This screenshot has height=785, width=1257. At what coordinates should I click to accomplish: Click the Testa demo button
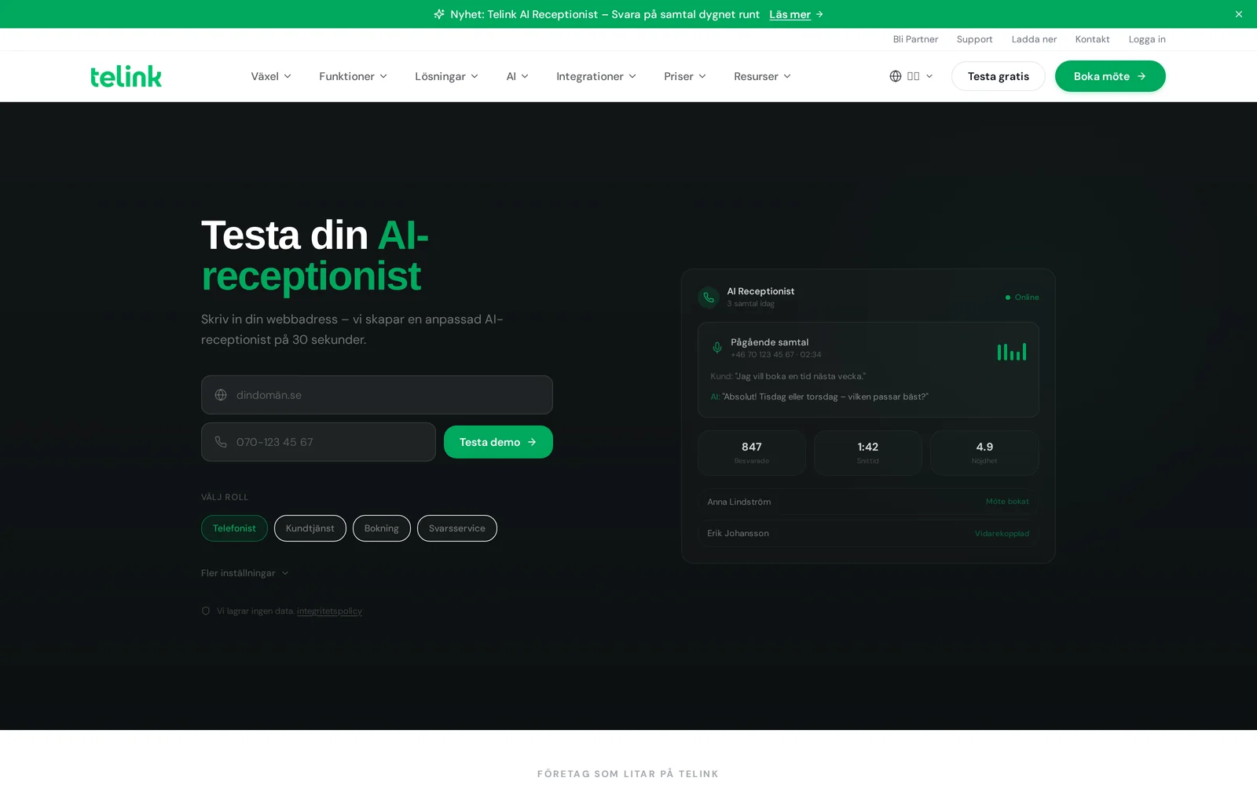click(x=498, y=442)
